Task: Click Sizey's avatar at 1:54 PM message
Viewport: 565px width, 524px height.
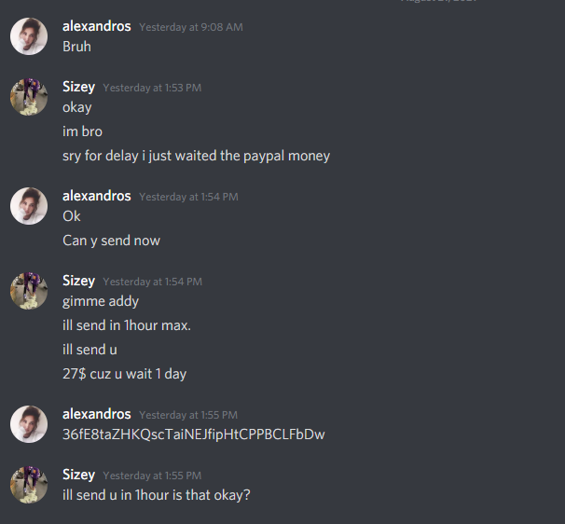Action: [x=29, y=291]
